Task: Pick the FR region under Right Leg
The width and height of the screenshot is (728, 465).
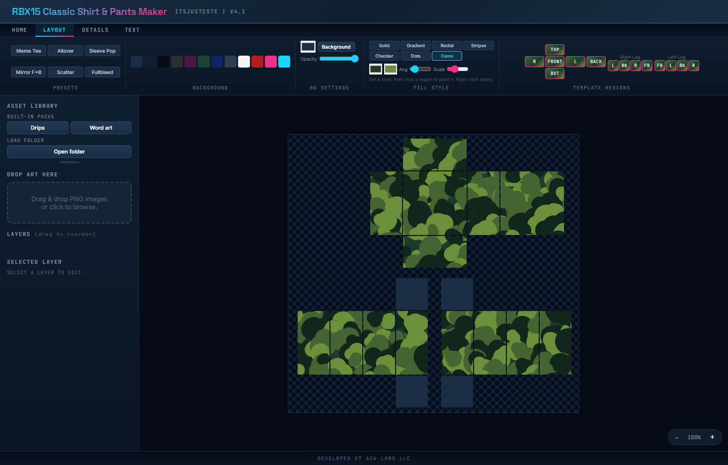Action: (x=647, y=66)
